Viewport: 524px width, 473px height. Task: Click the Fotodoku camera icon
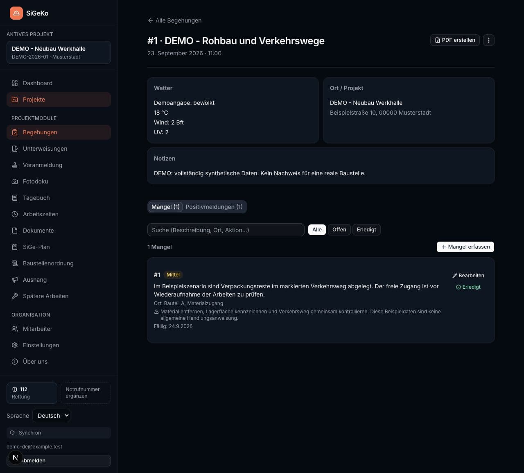15,181
